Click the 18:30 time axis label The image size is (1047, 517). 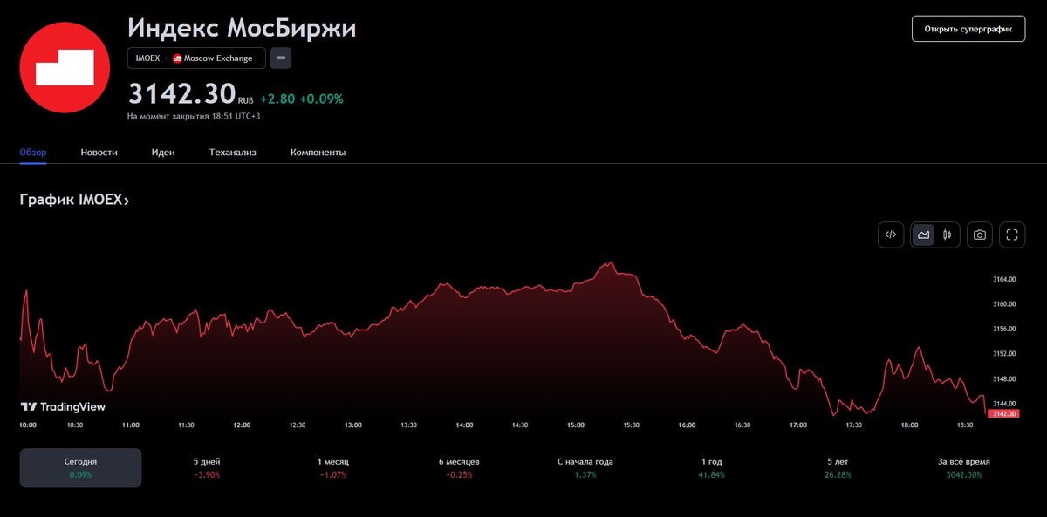click(965, 425)
